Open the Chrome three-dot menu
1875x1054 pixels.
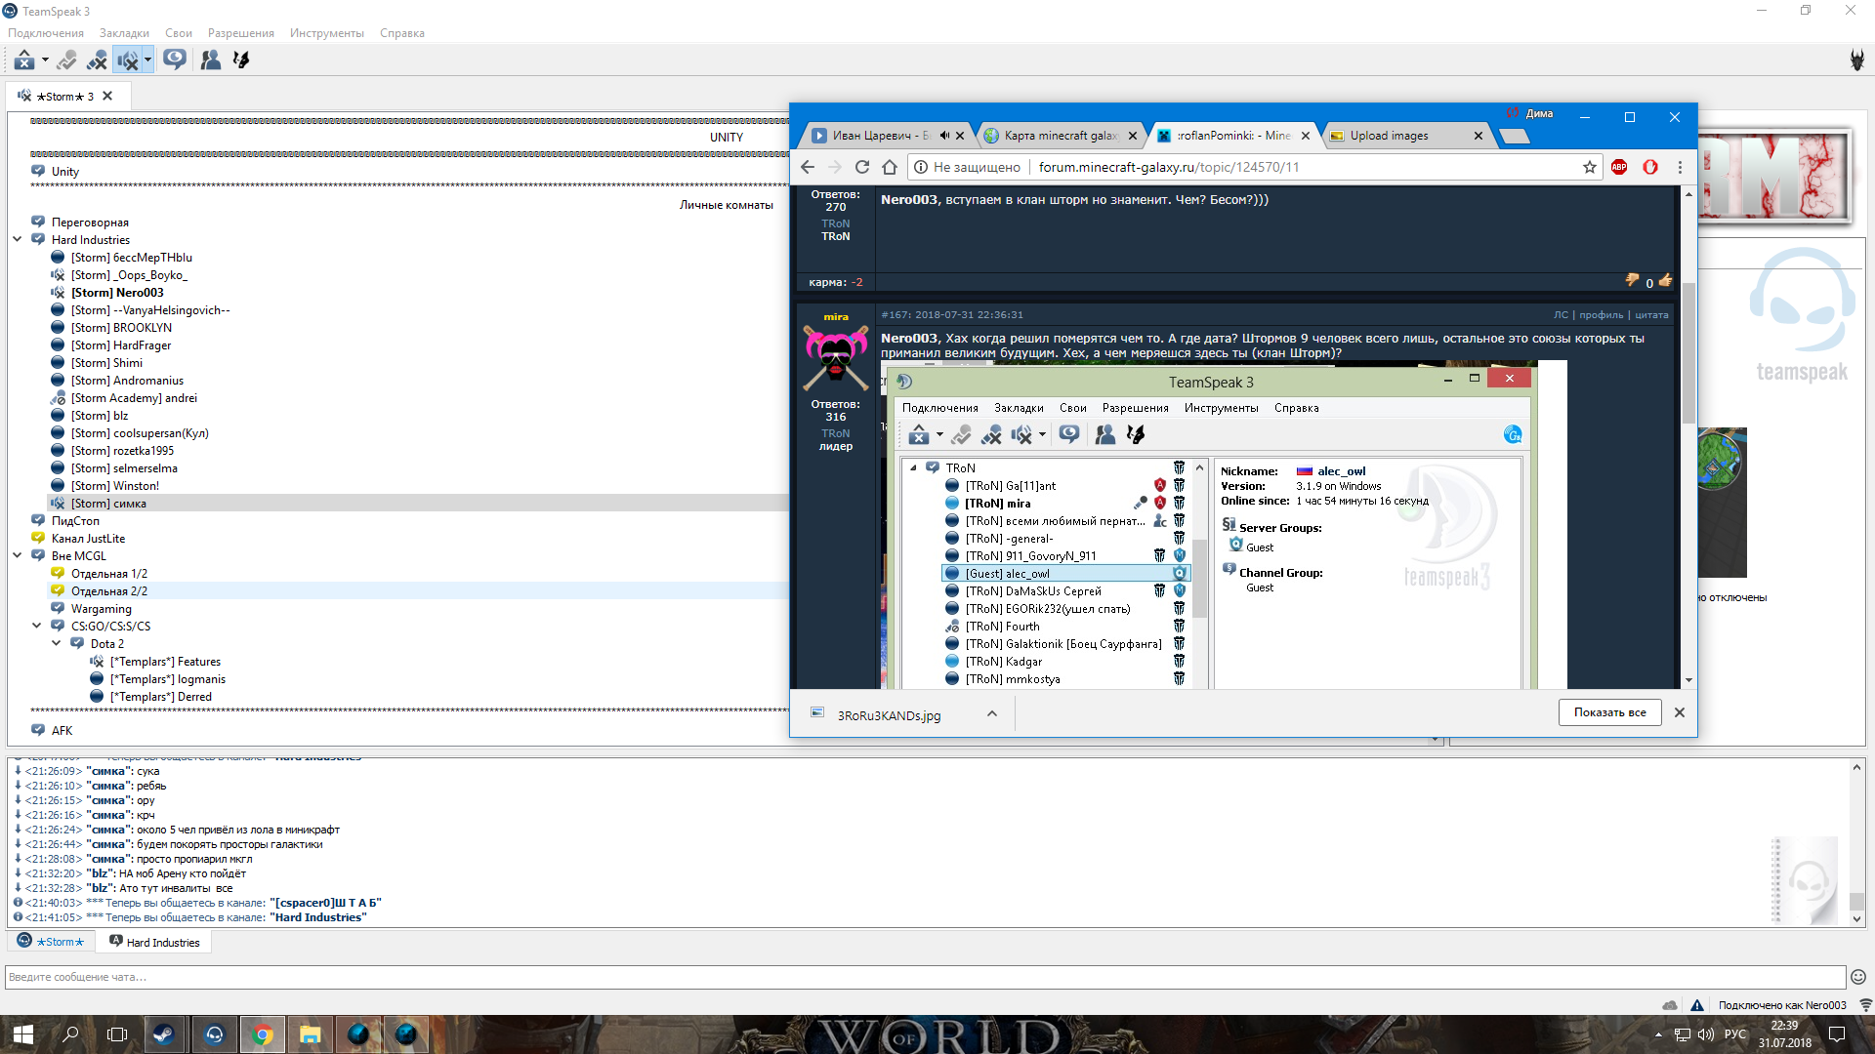(1680, 167)
